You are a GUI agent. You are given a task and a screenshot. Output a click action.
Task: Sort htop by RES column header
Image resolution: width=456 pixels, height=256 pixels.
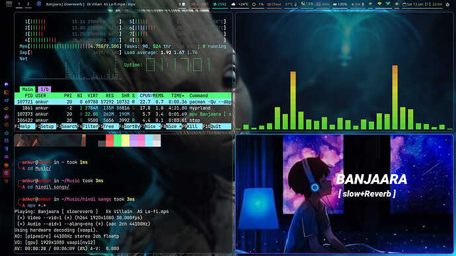[x=110, y=96]
